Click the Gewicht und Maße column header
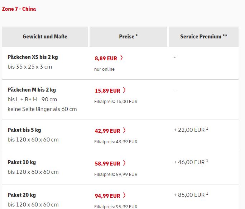This screenshot has height=209, width=245. [45, 37]
